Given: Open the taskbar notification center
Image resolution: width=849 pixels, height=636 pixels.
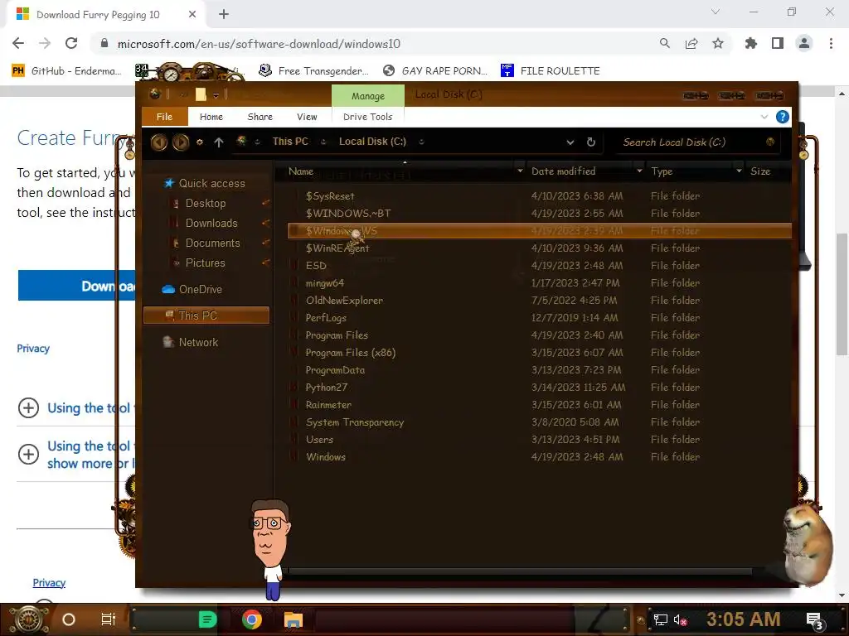Looking at the screenshot, I should point(814,620).
